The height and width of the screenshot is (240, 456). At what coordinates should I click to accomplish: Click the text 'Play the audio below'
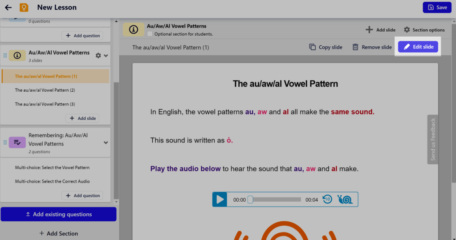pos(186,169)
